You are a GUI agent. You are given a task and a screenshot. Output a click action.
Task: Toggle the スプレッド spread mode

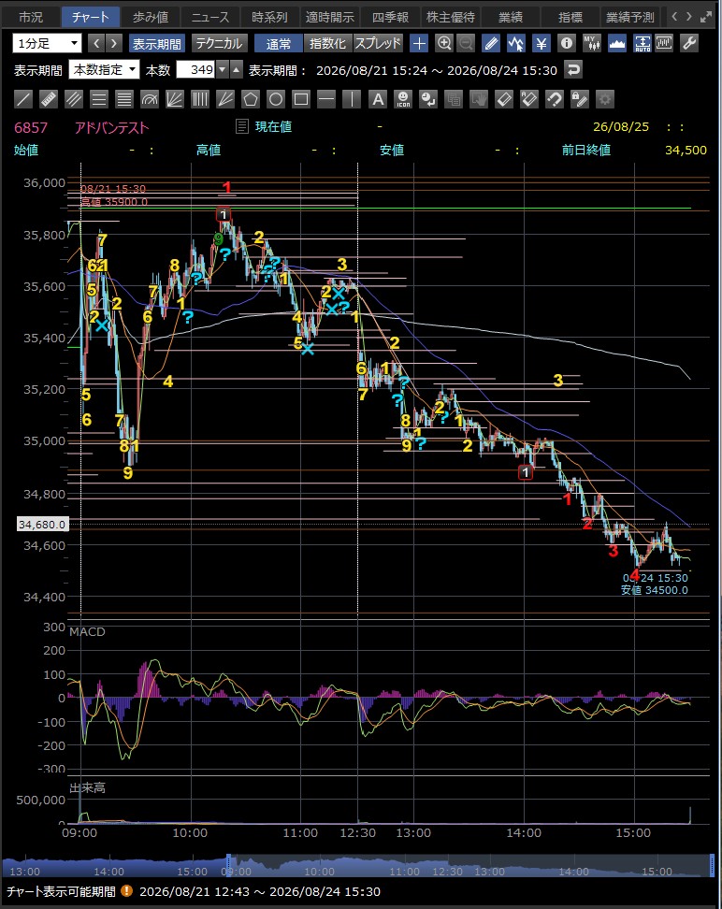click(x=378, y=43)
